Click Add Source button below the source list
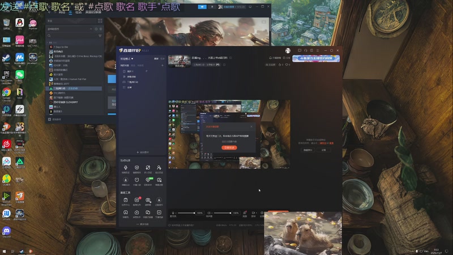 tap(143, 152)
